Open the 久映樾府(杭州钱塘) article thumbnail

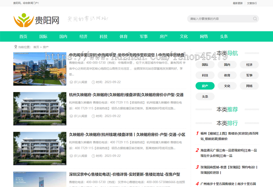click(x=40, y=148)
